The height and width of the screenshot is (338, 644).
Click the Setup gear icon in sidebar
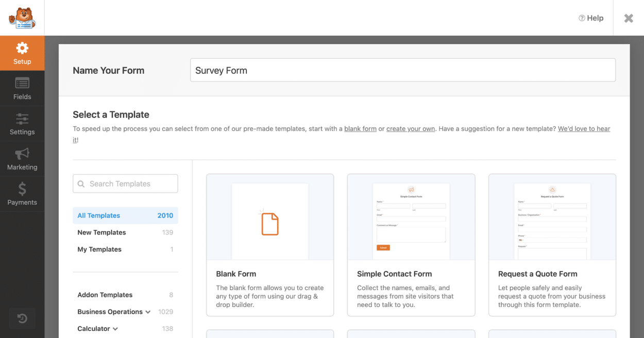tap(22, 48)
